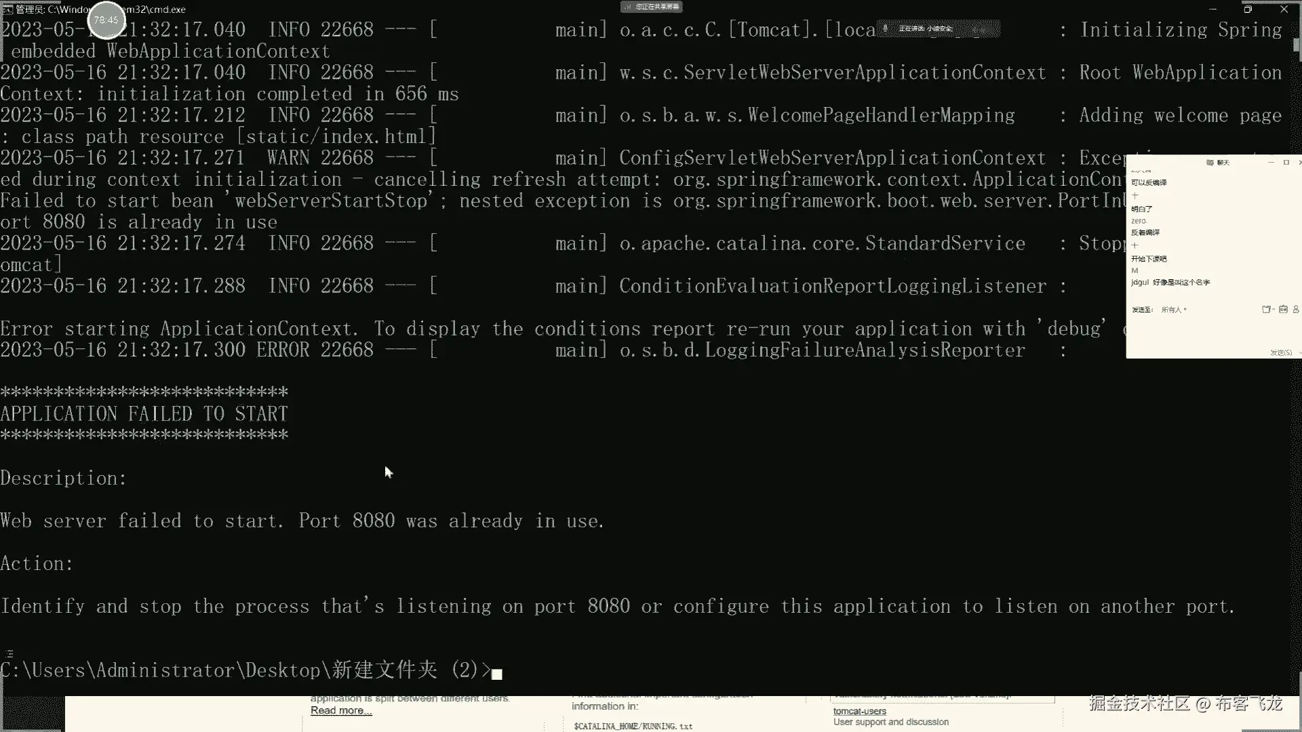Viewport: 1302px width, 732px height.
Task: Open the tomcat-users link
Action: [x=859, y=711]
